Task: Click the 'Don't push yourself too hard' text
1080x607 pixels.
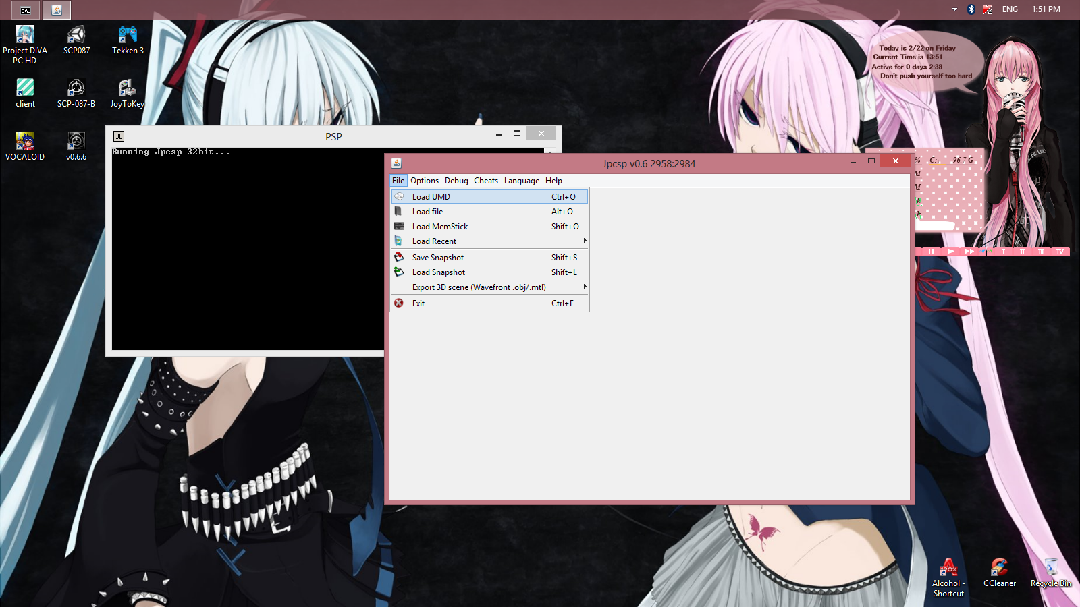Action: tap(926, 76)
